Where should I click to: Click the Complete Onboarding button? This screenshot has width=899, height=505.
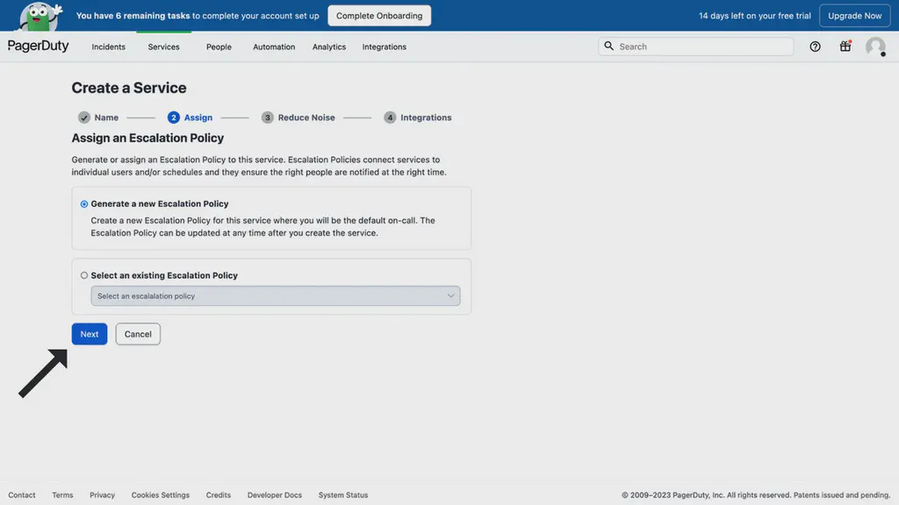pyautogui.click(x=378, y=15)
